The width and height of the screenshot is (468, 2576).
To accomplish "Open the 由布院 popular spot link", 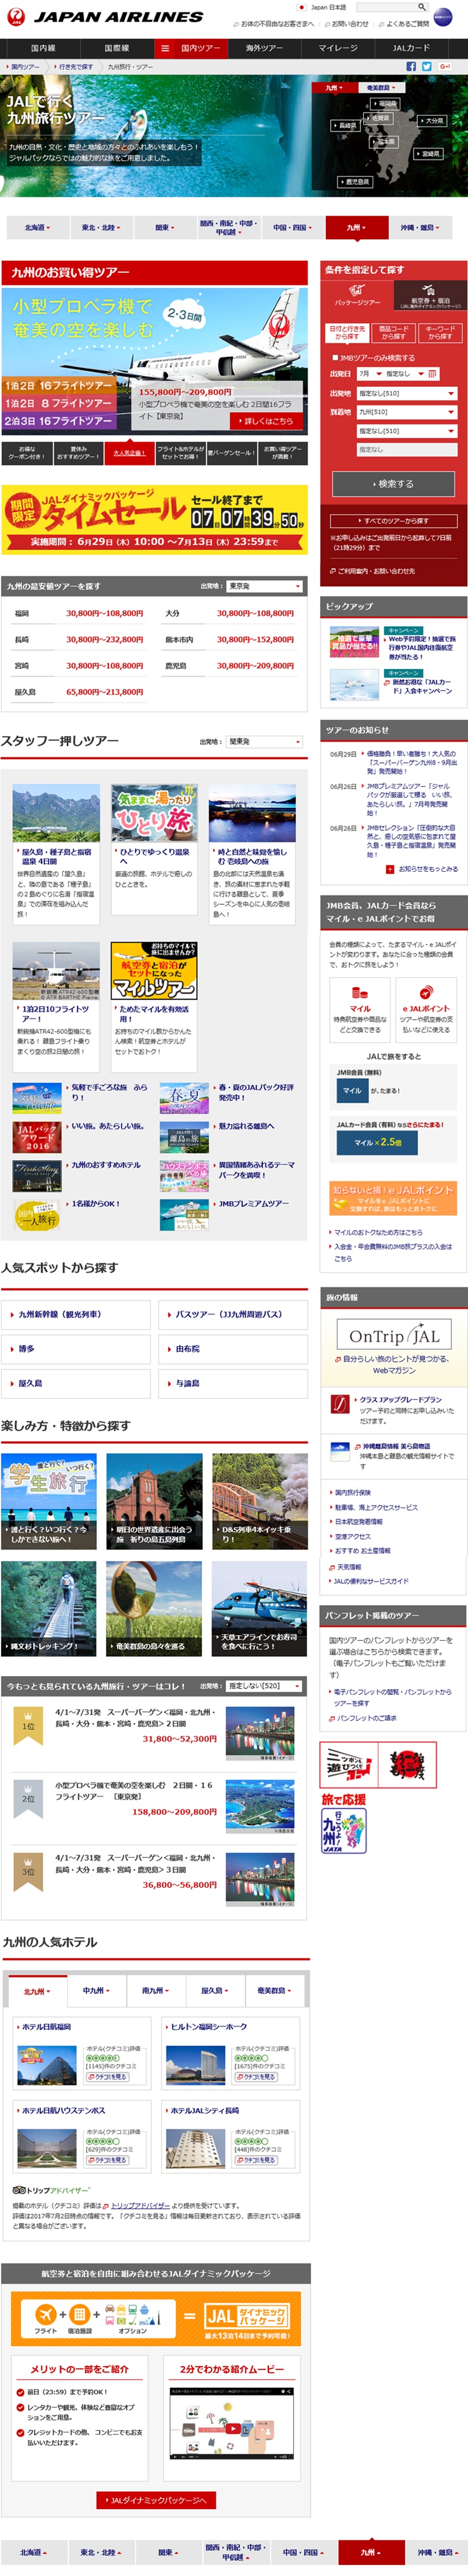I will [x=233, y=1348].
